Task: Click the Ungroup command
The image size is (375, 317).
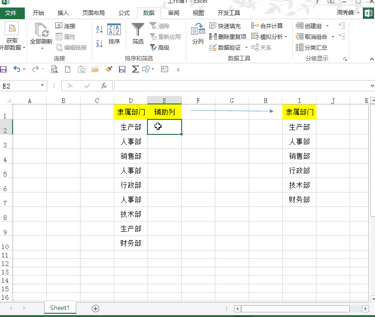Action: 311,37
